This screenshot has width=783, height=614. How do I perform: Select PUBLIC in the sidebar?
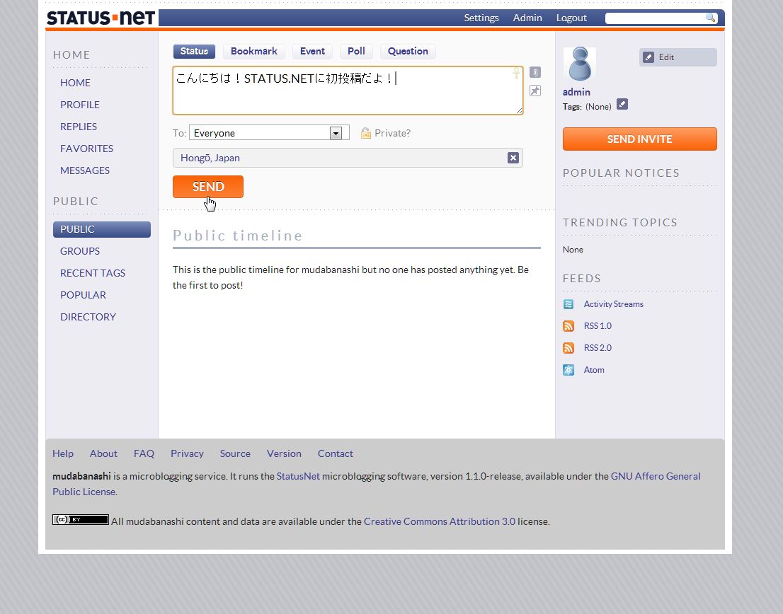click(101, 229)
